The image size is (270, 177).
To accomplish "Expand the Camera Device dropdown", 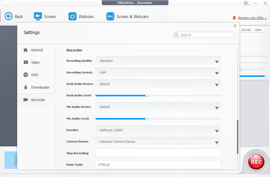I will 158,142.
